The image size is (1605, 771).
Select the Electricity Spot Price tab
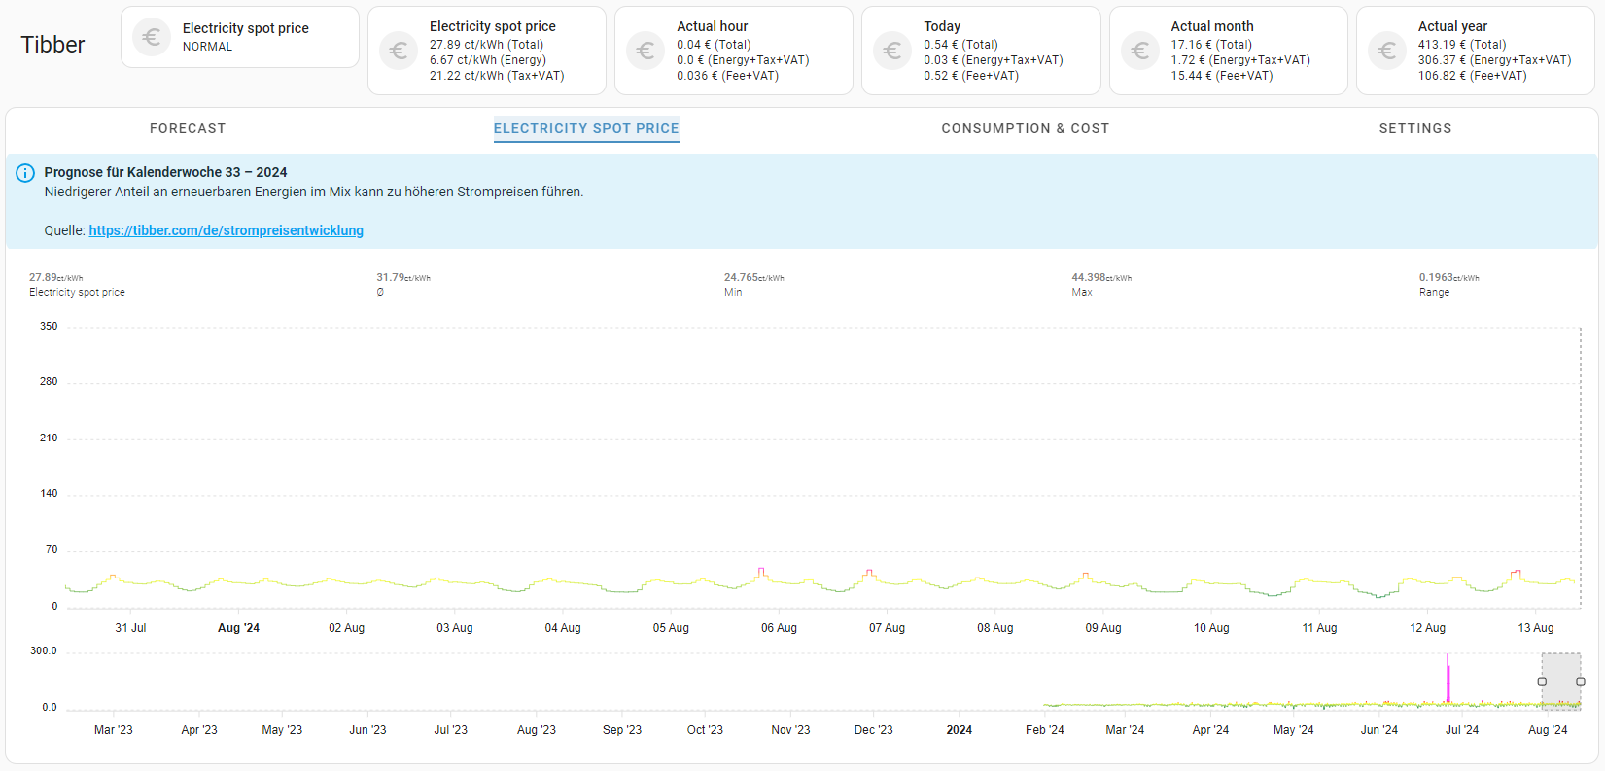586,128
